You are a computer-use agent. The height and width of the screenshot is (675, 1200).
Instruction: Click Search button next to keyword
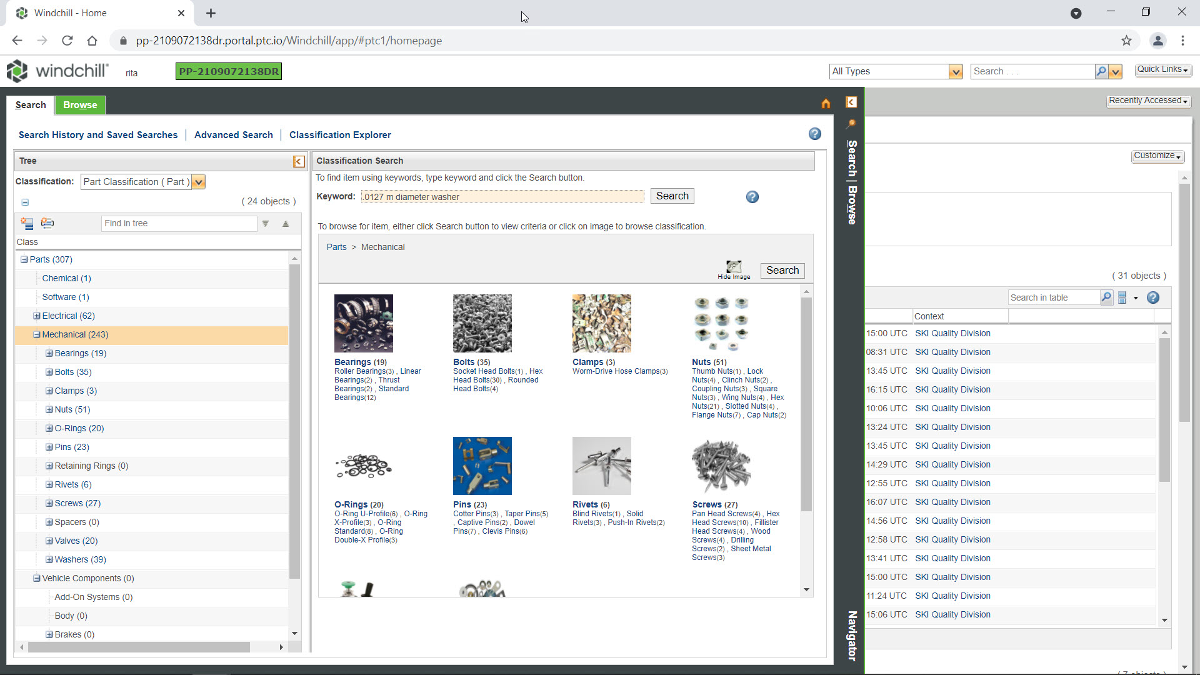coord(672,196)
